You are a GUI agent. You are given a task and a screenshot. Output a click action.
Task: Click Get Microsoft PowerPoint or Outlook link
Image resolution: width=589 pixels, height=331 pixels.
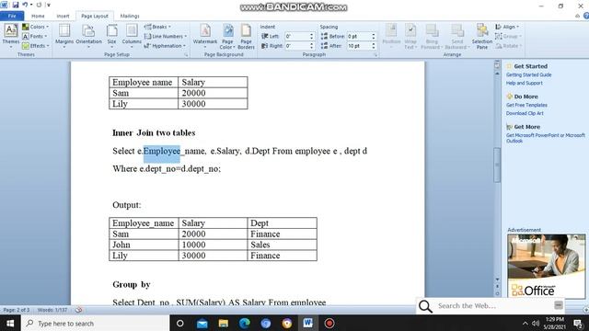(x=546, y=138)
